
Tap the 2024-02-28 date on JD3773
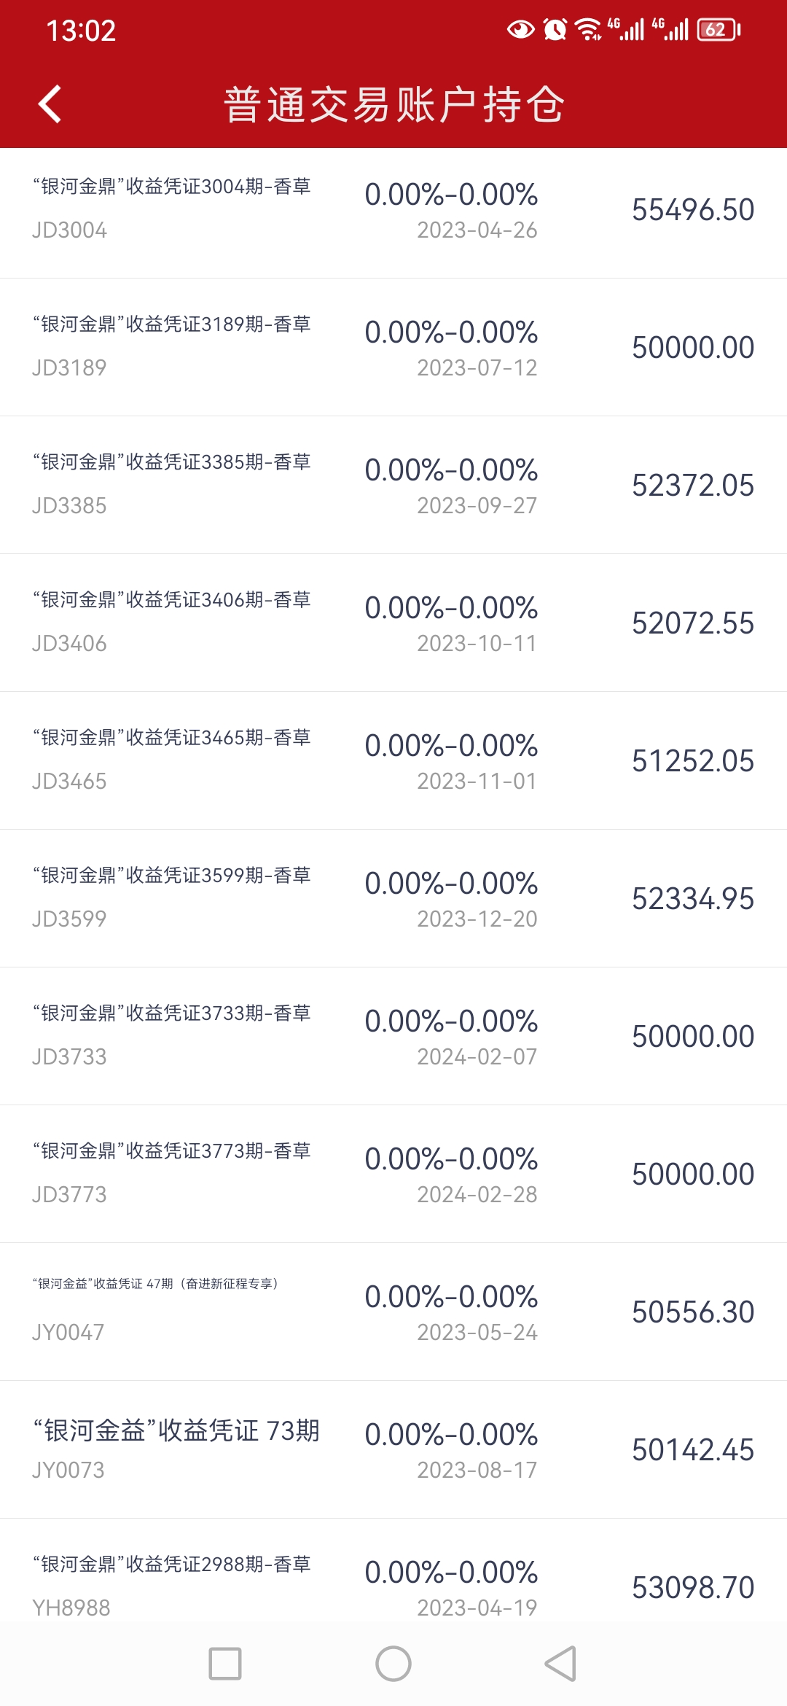[x=477, y=1194]
